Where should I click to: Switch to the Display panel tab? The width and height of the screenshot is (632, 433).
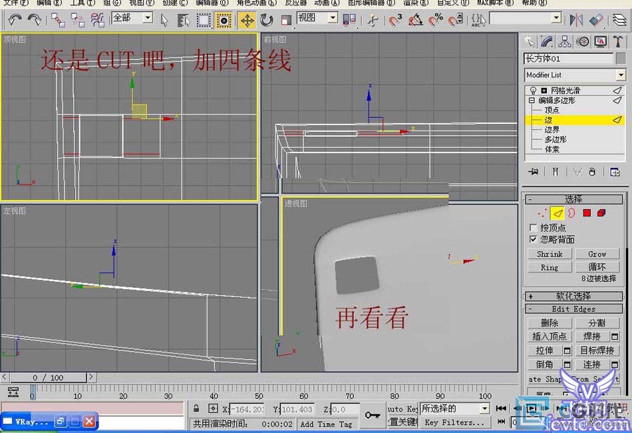601,41
